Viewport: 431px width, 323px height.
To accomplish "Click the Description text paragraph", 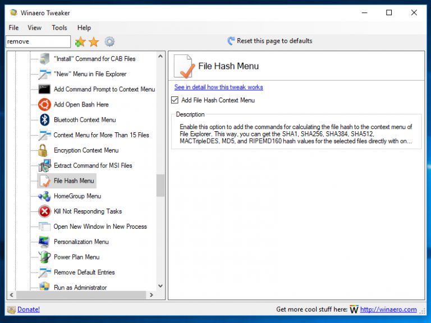I will point(296,134).
